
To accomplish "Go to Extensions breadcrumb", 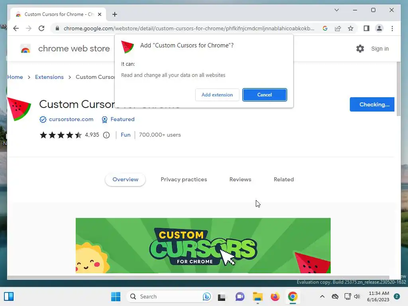I will pyautogui.click(x=49, y=77).
